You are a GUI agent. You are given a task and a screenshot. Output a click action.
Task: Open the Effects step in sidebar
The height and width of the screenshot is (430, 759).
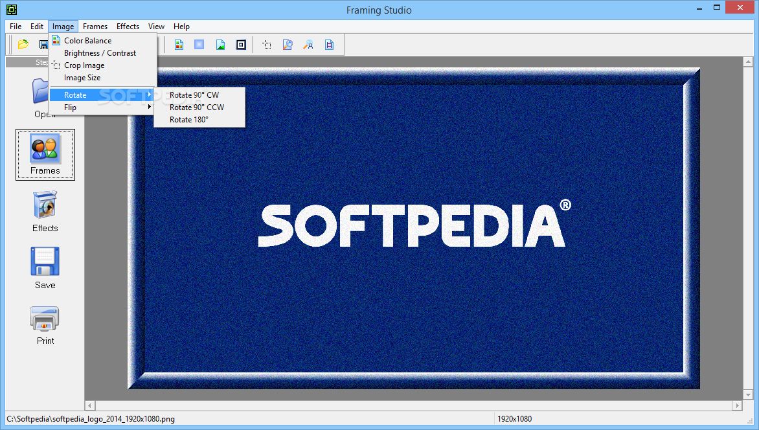click(x=45, y=212)
